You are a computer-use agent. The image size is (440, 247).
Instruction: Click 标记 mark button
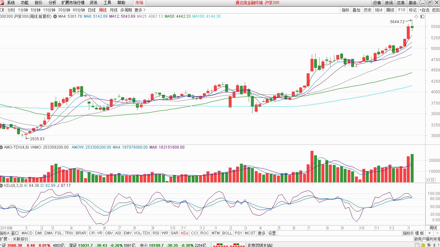coord(413,10)
